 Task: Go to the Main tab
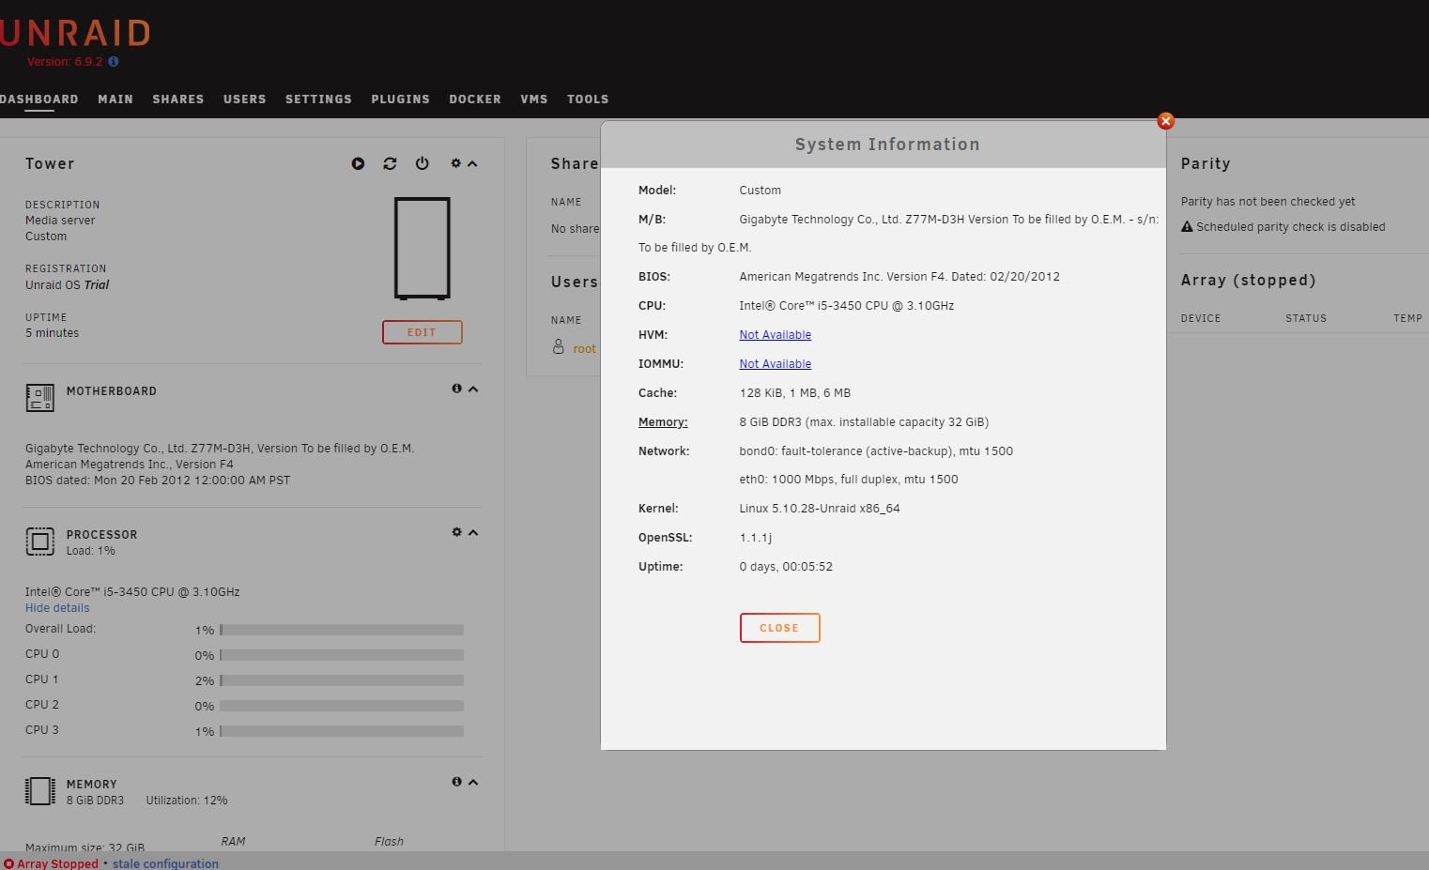(x=115, y=99)
